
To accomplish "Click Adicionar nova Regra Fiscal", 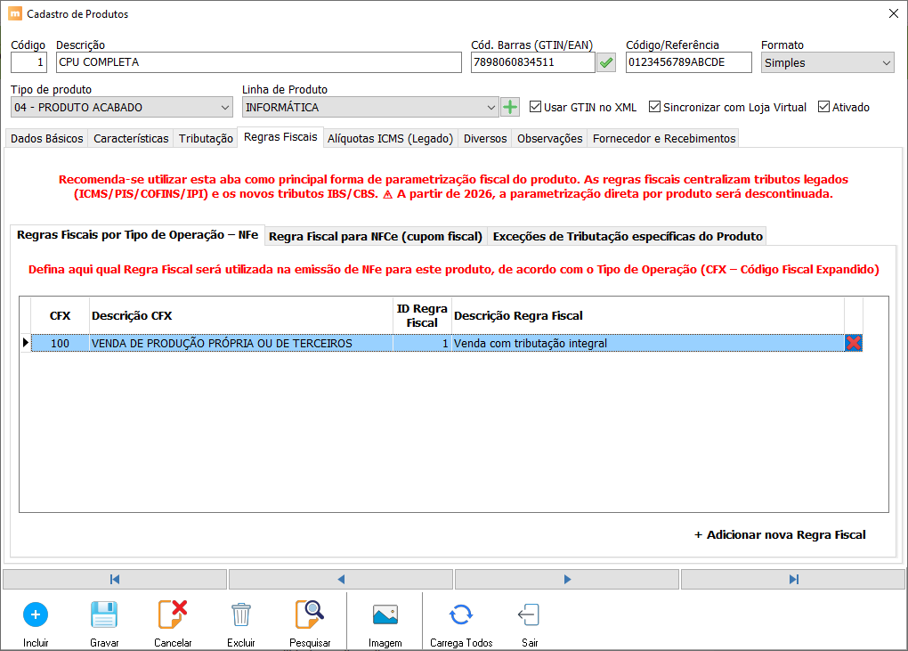I will 780,534.
